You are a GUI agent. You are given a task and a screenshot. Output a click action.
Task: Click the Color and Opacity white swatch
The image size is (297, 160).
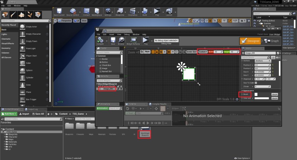coord(262,98)
